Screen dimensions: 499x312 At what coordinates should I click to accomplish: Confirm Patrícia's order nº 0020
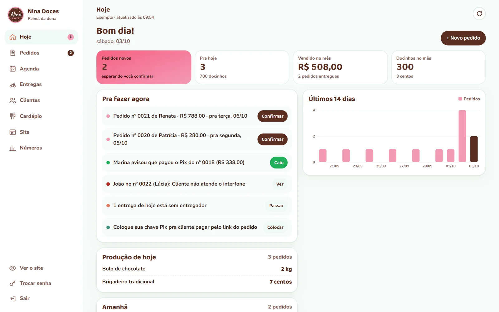(x=273, y=139)
